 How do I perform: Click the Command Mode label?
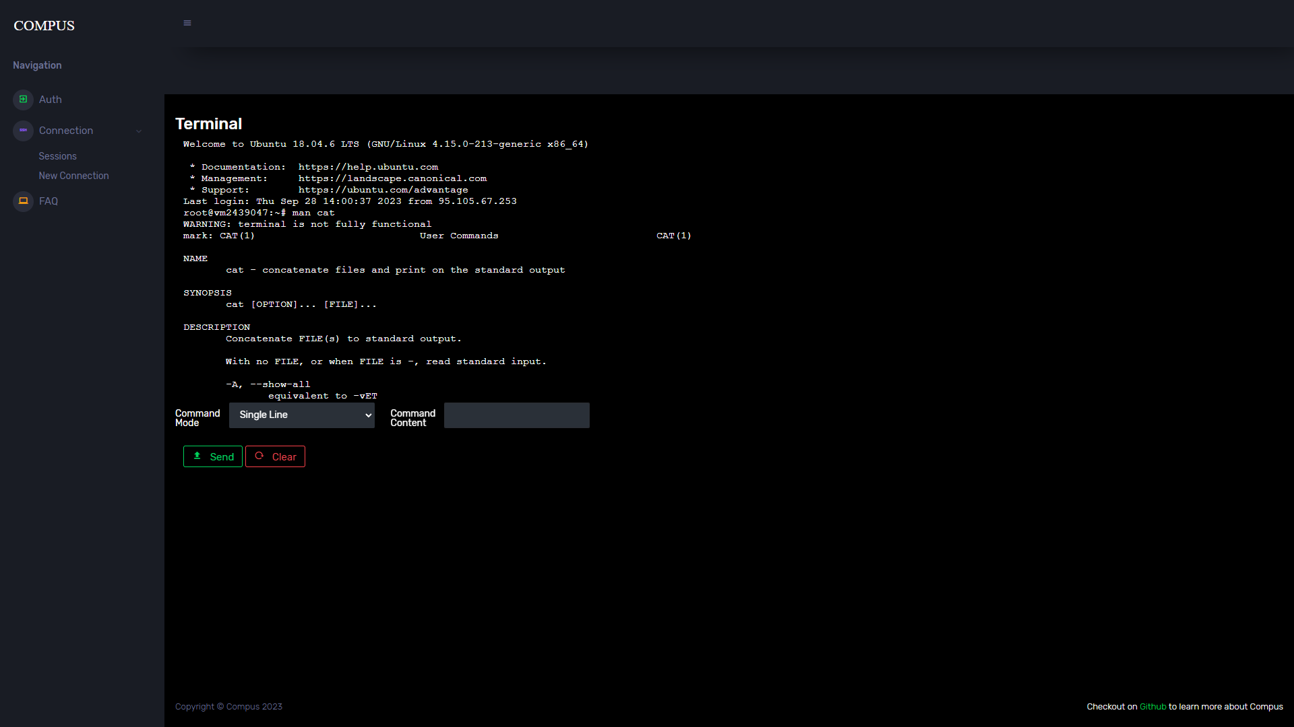[197, 418]
